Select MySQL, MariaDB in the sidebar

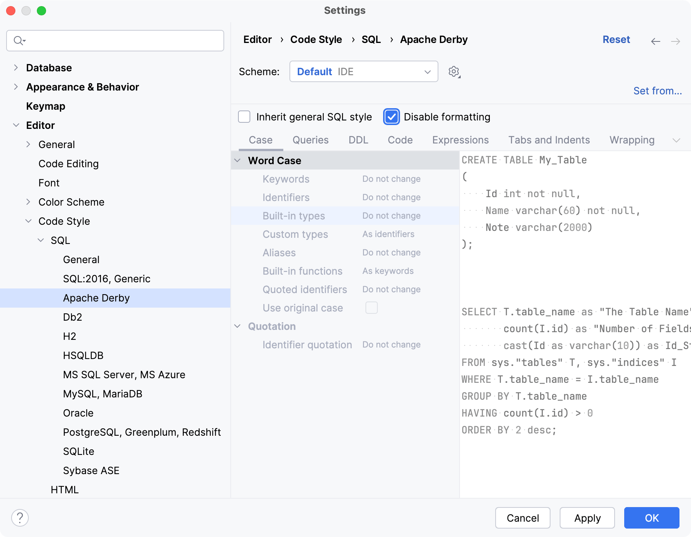point(102,394)
